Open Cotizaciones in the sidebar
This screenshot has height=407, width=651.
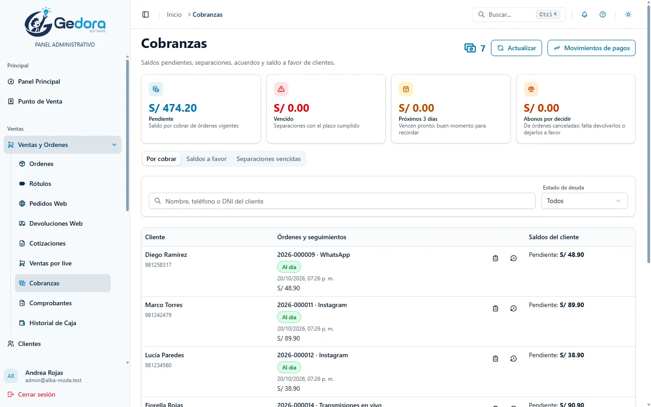click(63, 243)
